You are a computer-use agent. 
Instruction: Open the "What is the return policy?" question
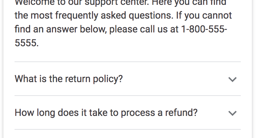click(68, 79)
